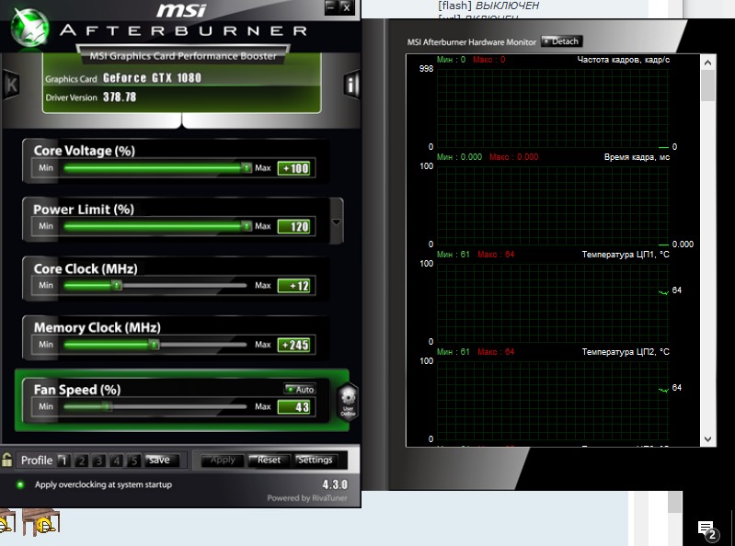Click the Core Clock value field
The height and width of the screenshot is (546, 735).
click(294, 286)
